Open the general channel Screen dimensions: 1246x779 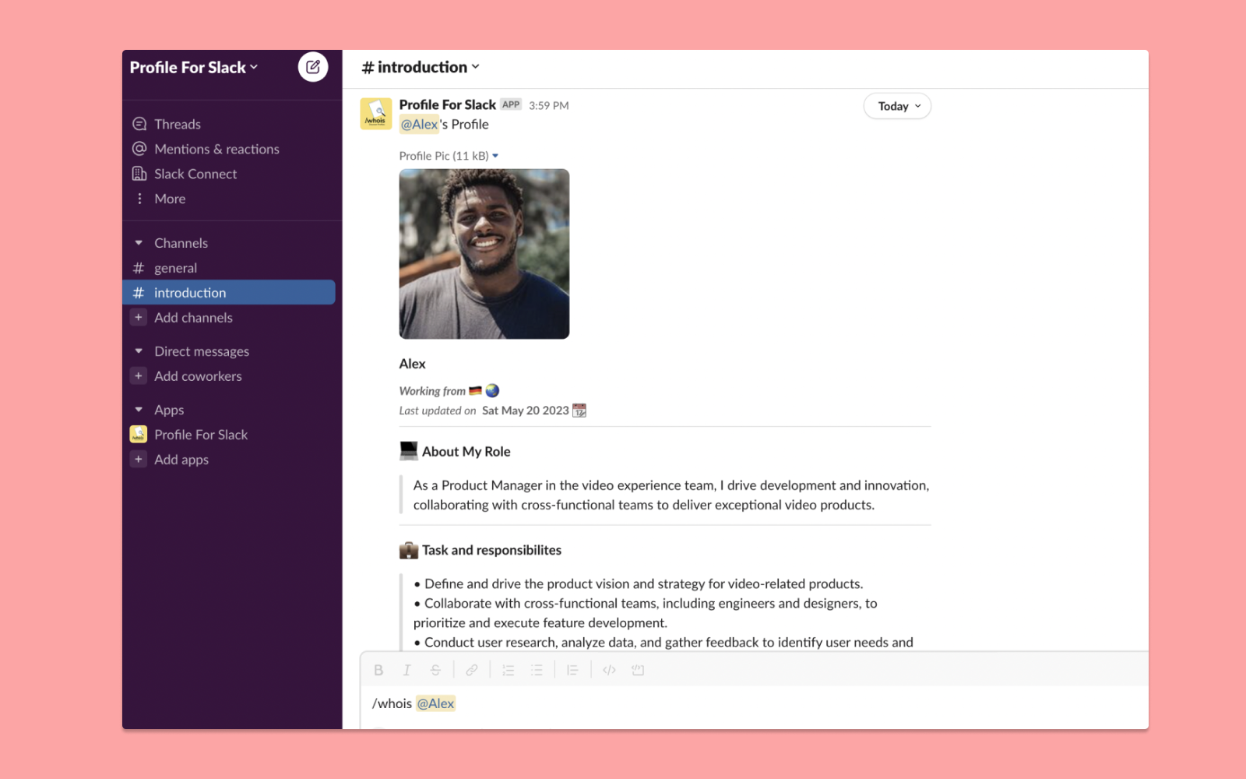tap(175, 268)
